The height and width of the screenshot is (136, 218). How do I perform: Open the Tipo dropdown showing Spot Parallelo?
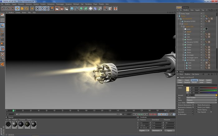point(201,97)
